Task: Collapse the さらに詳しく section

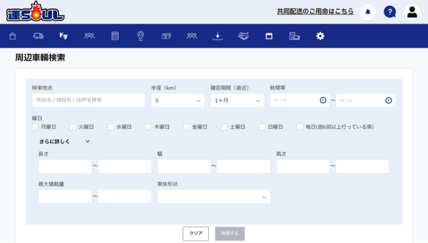Action: (64, 141)
